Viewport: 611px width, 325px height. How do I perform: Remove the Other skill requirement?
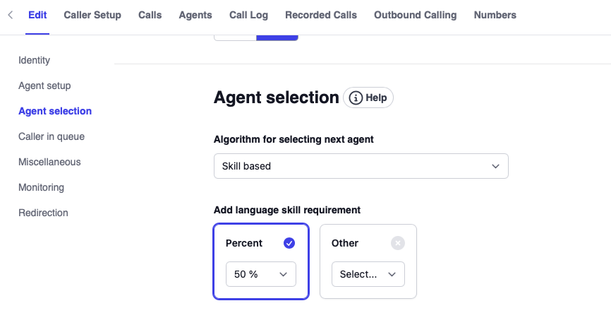point(398,243)
